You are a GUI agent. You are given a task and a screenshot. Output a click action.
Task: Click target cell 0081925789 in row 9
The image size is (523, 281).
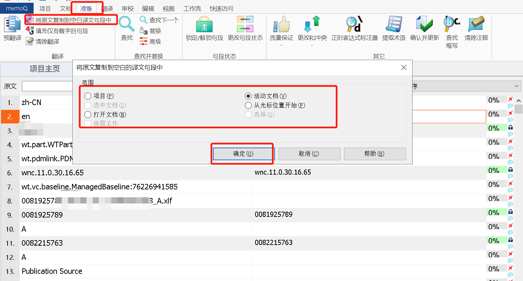[369, 215]
